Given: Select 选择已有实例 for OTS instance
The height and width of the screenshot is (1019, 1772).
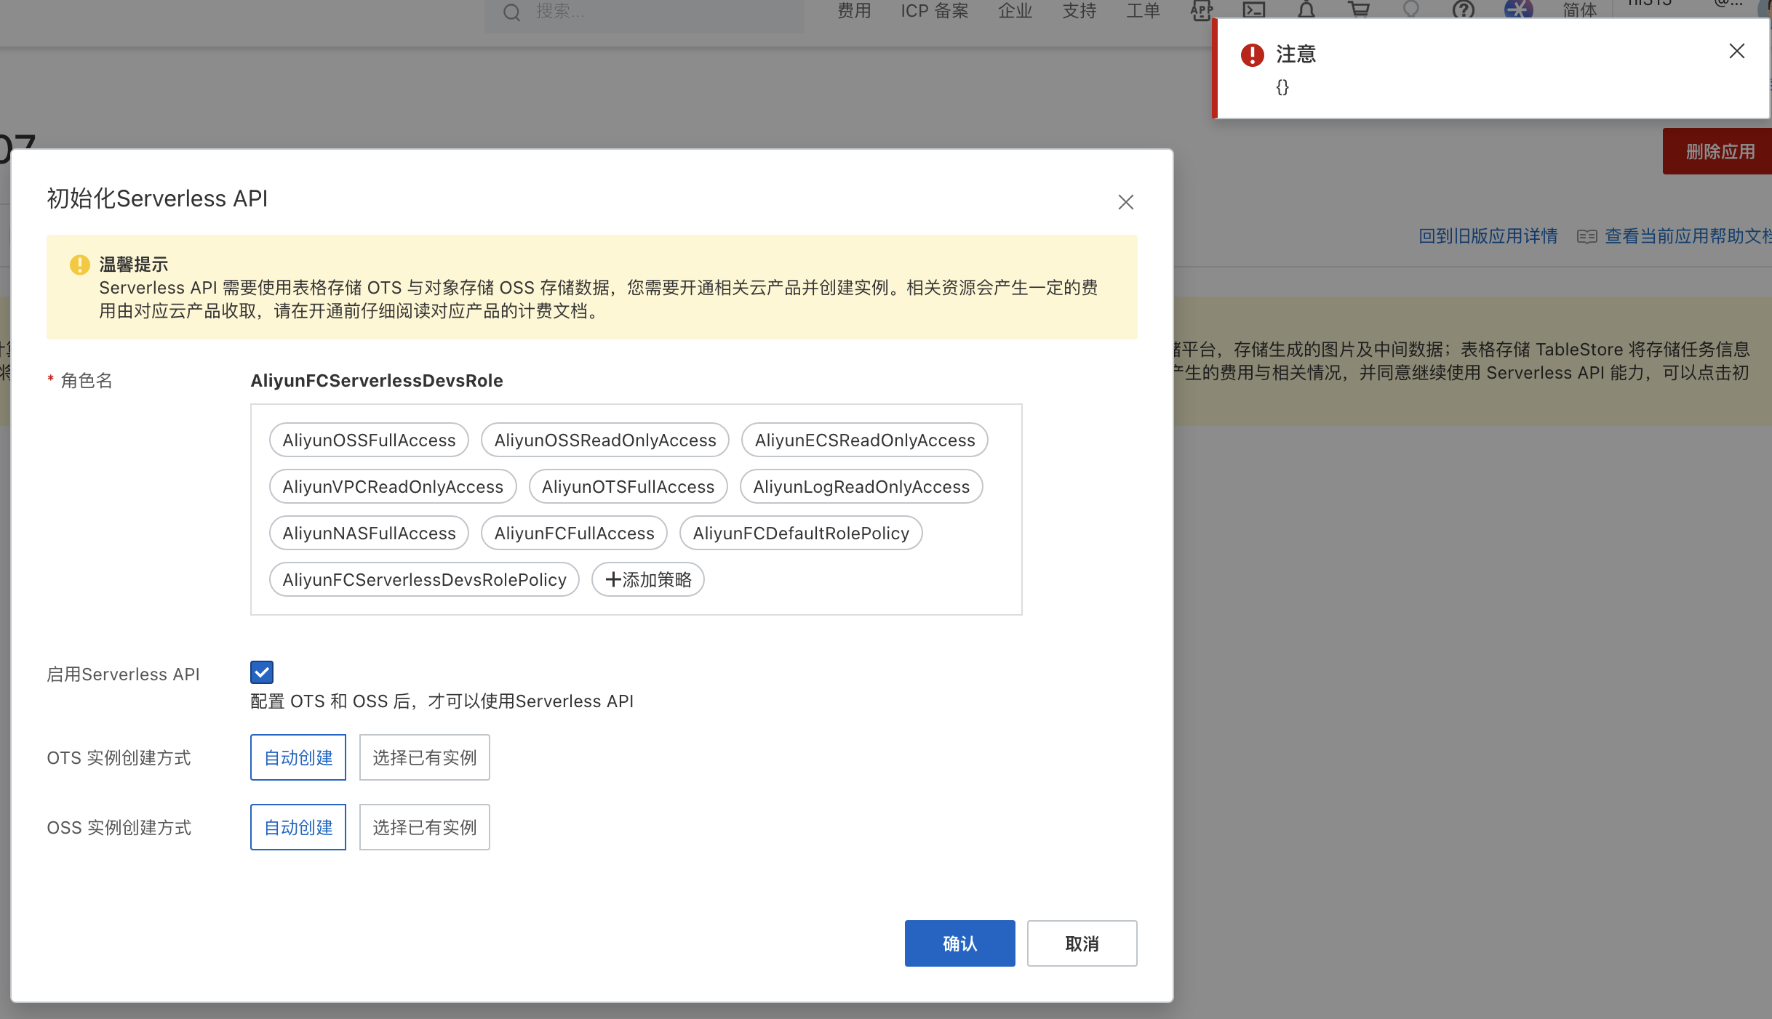Looking at the screenshot, I should coord(424,757).
